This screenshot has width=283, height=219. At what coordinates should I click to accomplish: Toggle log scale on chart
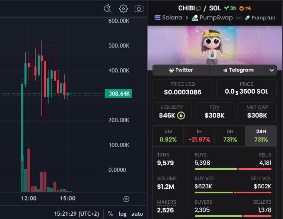[122, 214]
